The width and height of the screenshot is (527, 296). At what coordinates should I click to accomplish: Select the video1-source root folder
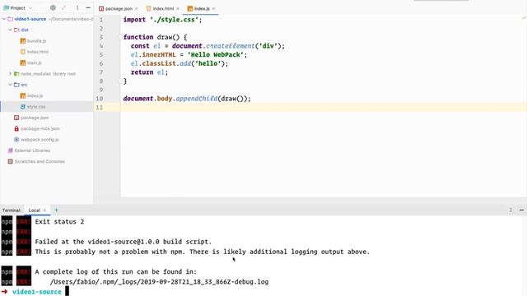30,19
